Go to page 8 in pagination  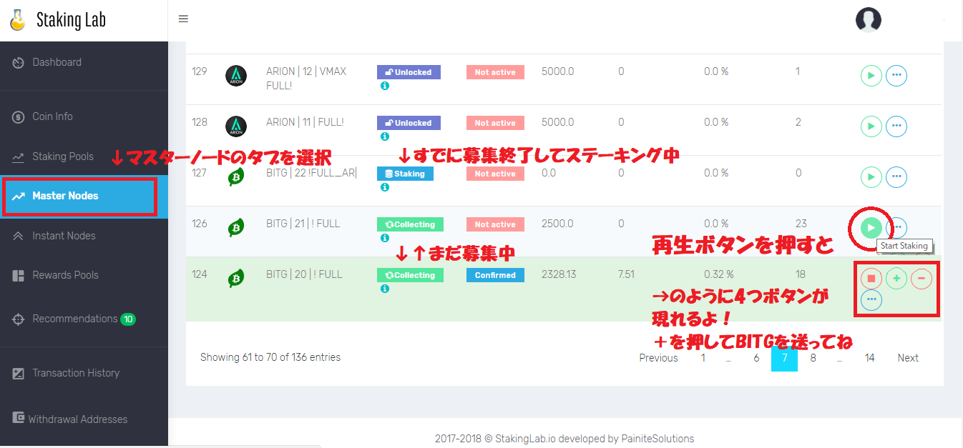813,358
